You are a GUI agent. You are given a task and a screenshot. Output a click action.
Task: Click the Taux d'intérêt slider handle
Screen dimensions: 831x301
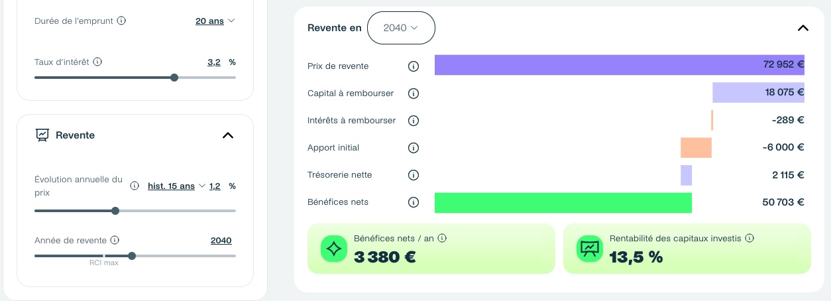pyautogui.click(x=174, y=78)
